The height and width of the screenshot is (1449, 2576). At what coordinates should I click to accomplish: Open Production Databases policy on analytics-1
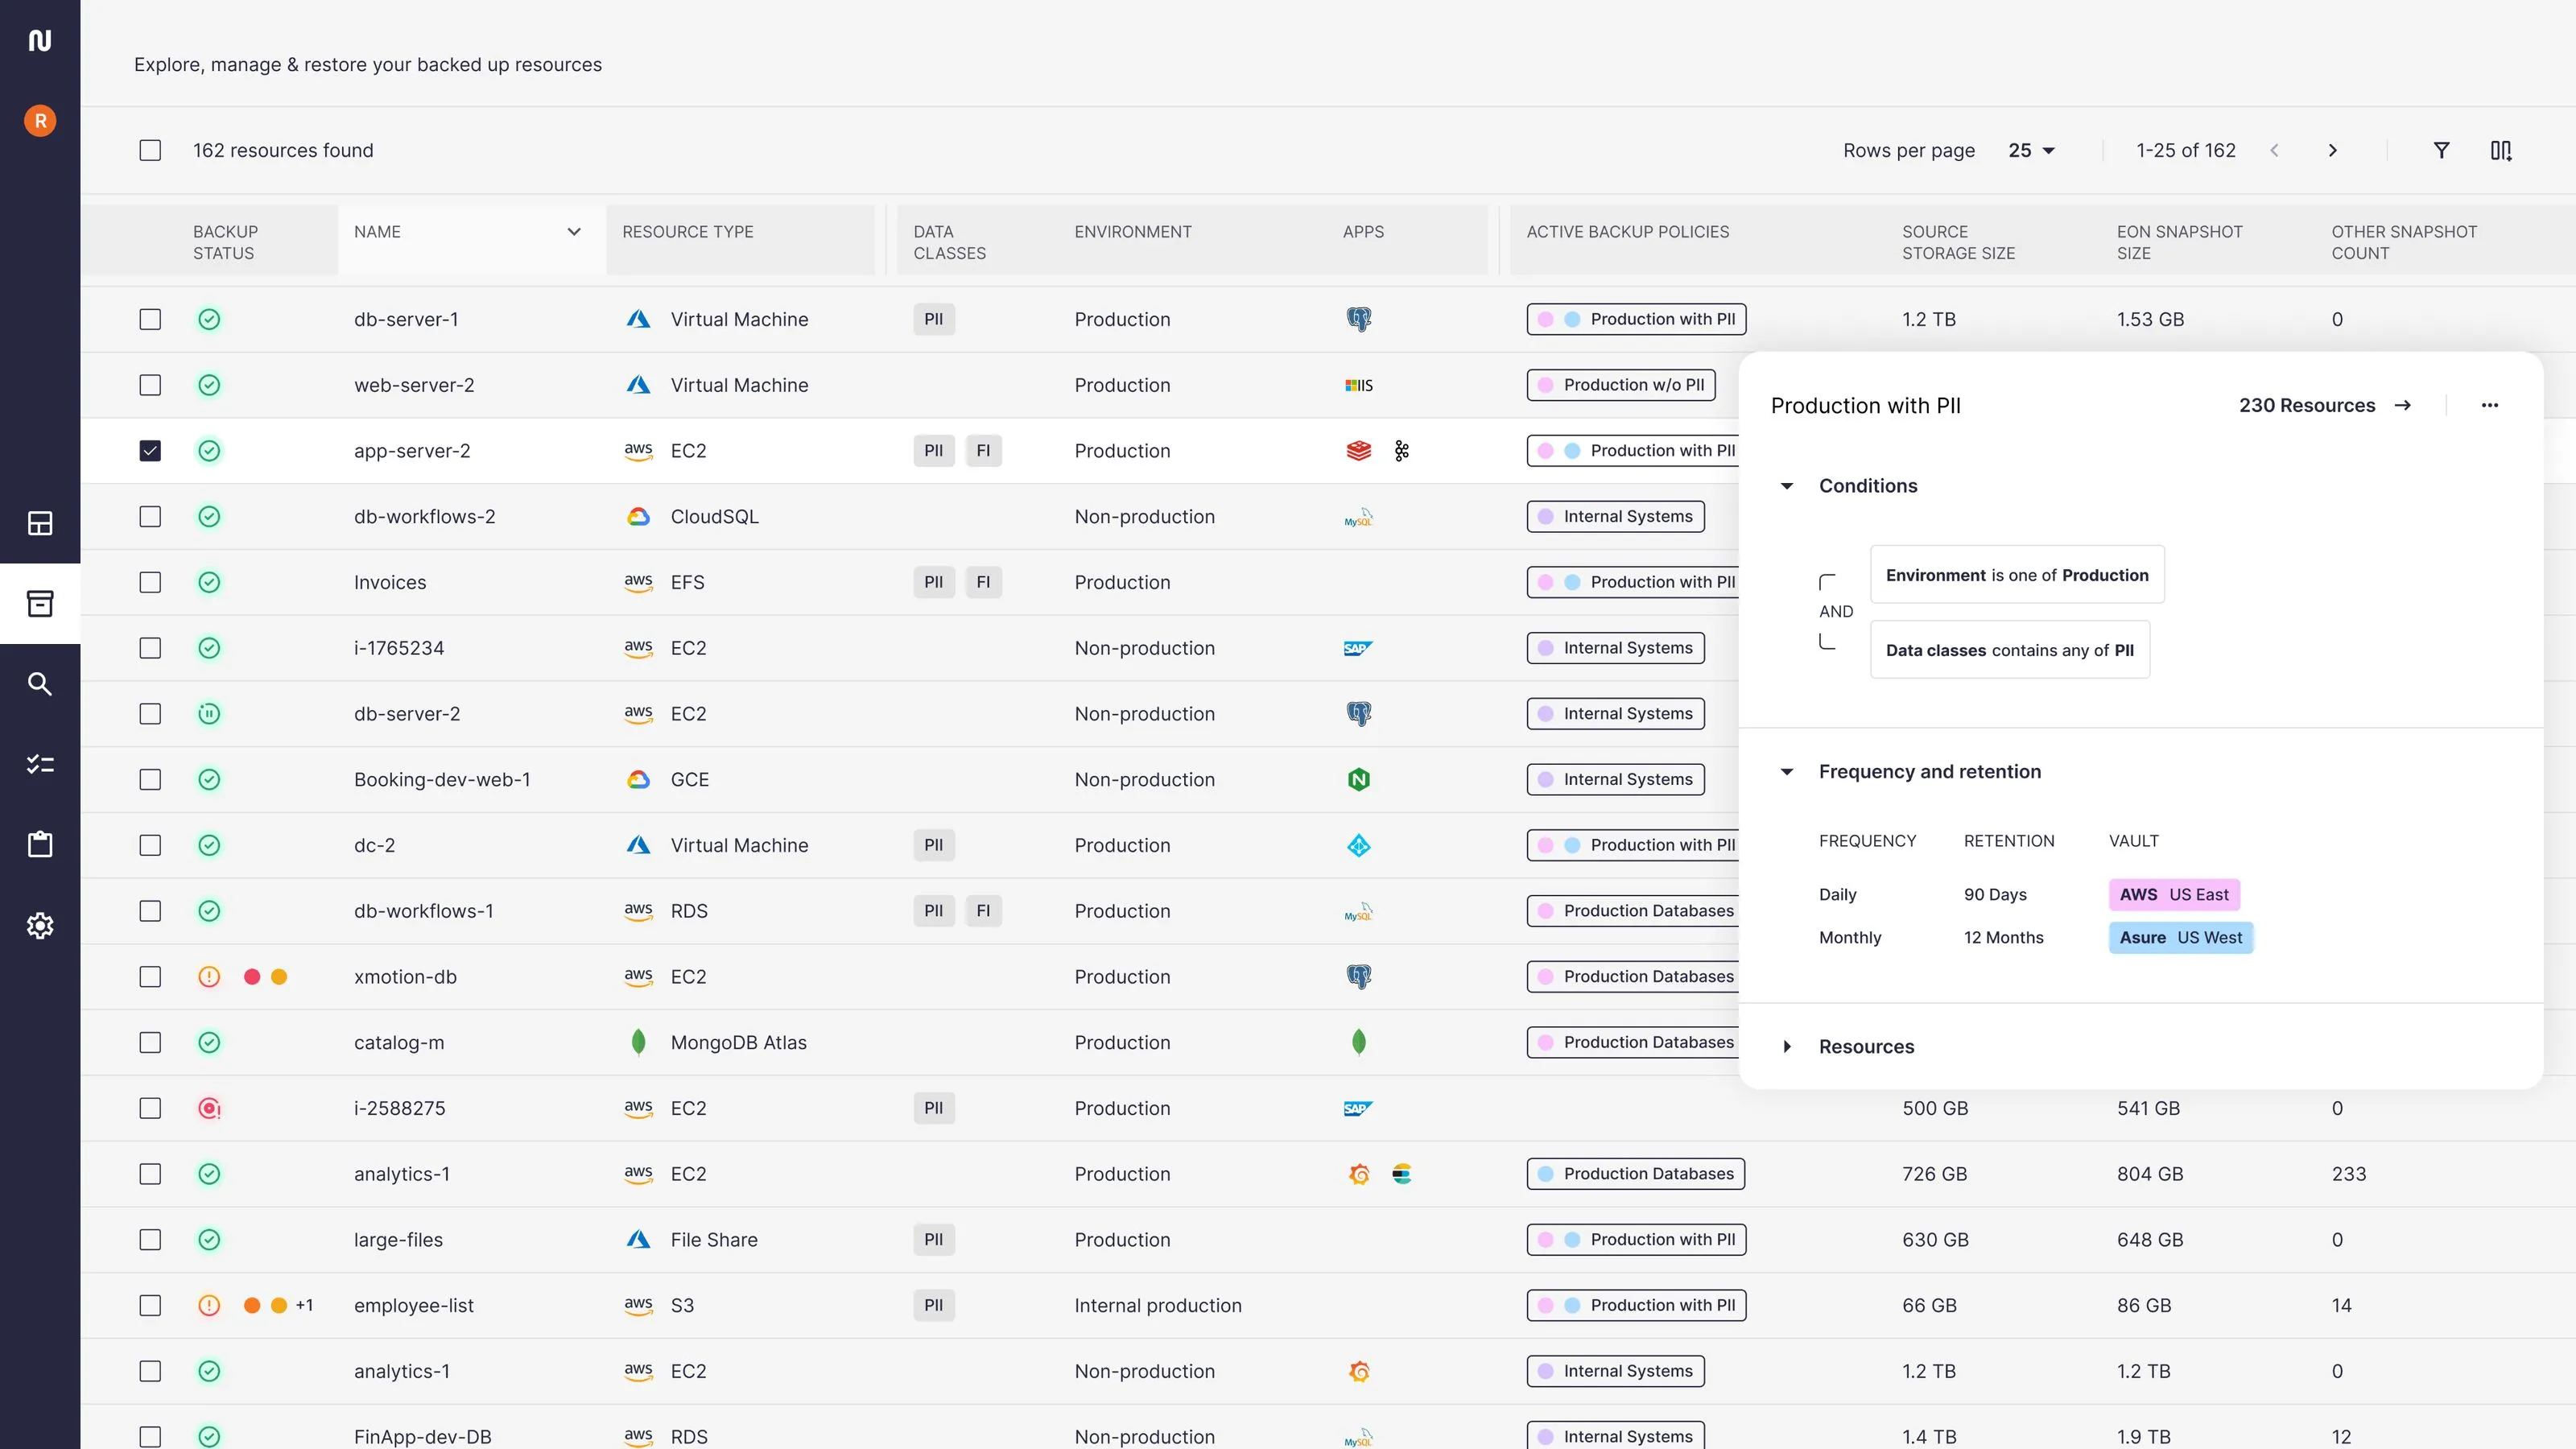tap(1635, 1174)
